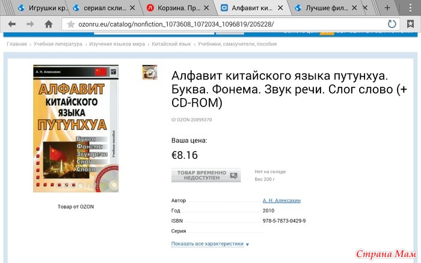421x263 pixels.
Task: Close the Корзина tab
Action: pos(206,8)
